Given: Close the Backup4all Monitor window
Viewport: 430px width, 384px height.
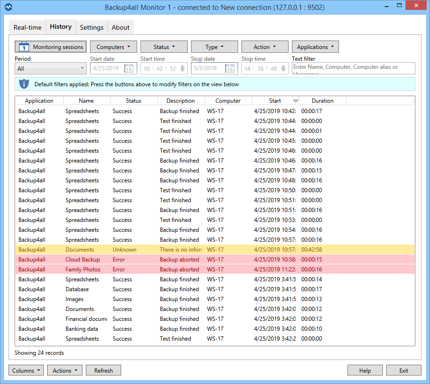Looking at the screenshot, I should pos(416,6).
